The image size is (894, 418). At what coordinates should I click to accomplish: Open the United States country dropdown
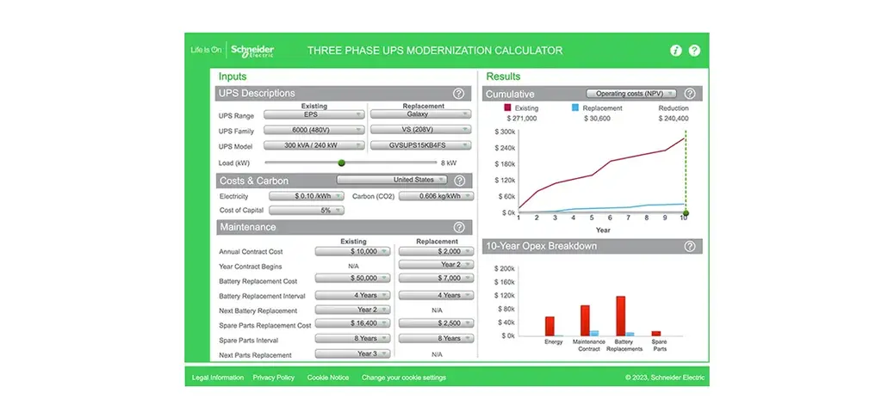tap(392, 180)
